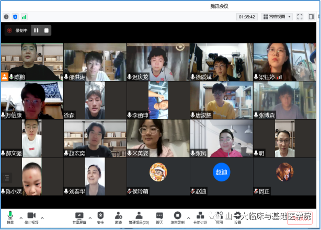
Task: Open the 宫格视图 layout dropdown
Action: pos(277,17)
